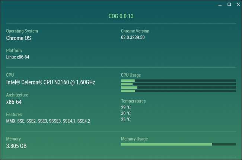Image resolution: width=242 pixels, height=160 pixels.
Task: Click the first CPU usage bar
Action: (x=178, y=80)
